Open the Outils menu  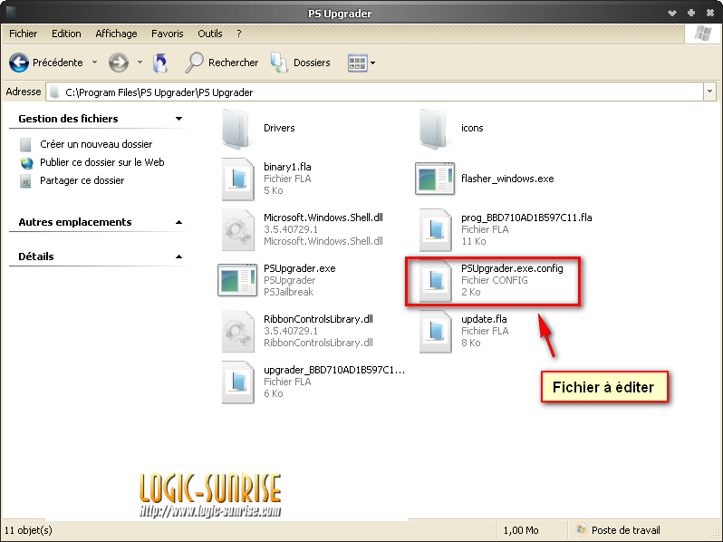pos(210,34)
